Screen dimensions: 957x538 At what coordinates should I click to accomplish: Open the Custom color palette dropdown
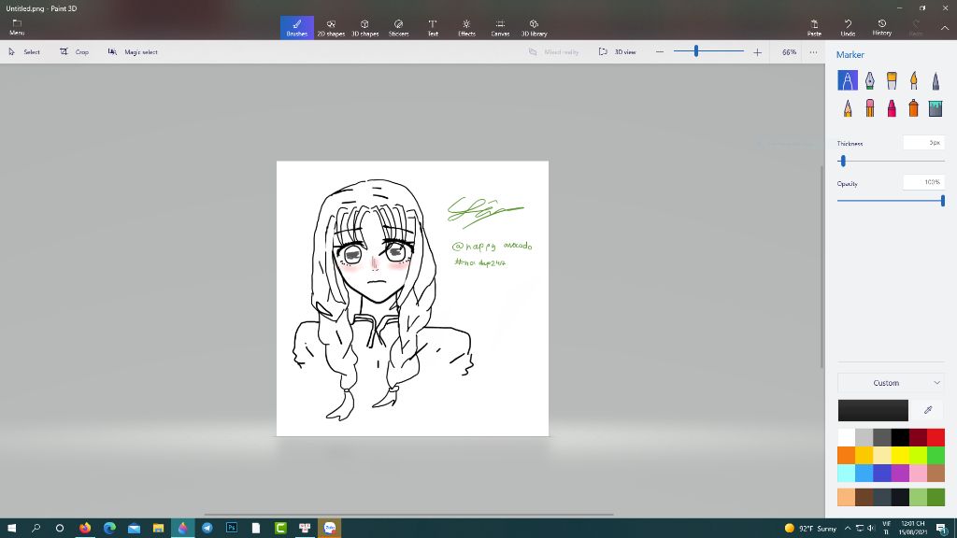tap(891, 382)
